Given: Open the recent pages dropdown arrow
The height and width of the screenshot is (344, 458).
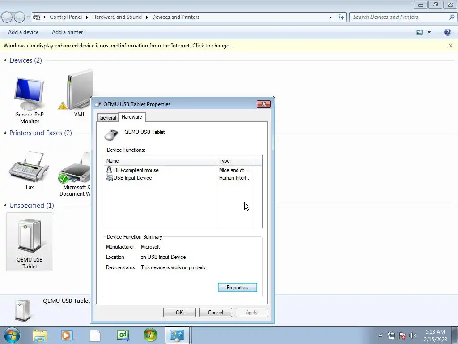Looking at the screenshot, I should pos(28,17).
